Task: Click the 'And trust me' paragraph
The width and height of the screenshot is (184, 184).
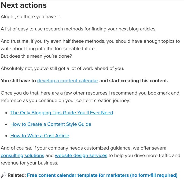Action: [90, 45]
